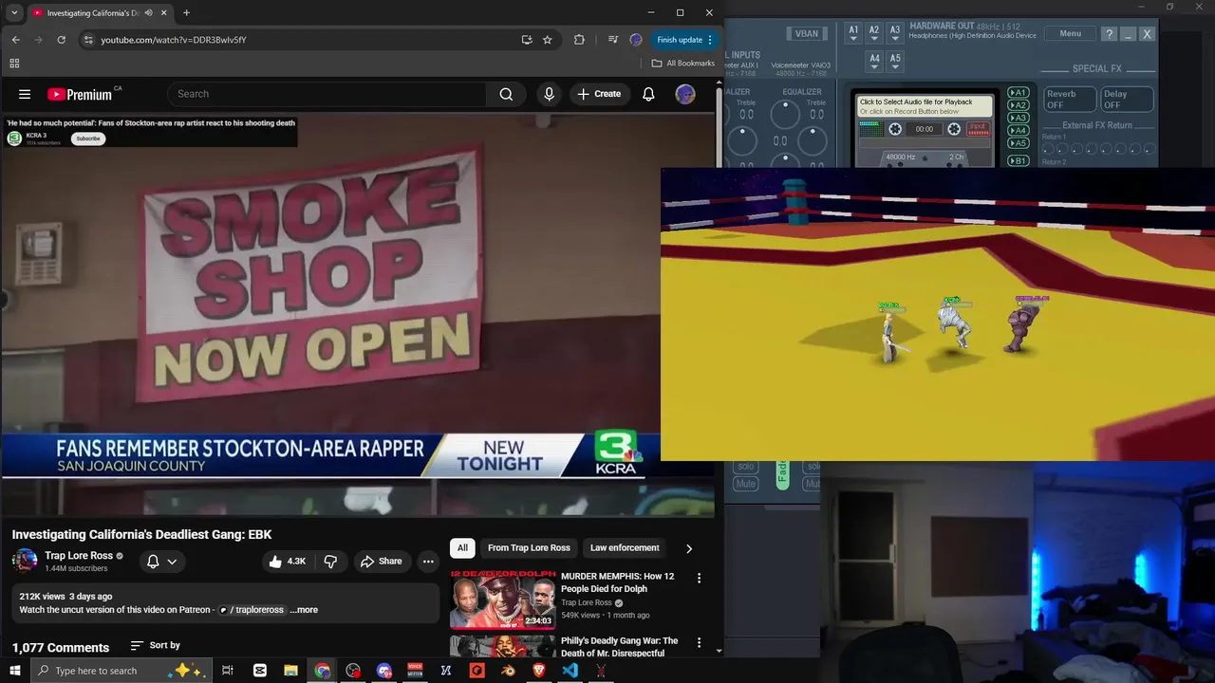1215x683 pixels.
Task: Toggle Voicemeeter cassette A4 output
Action: tap(1018, 130)
